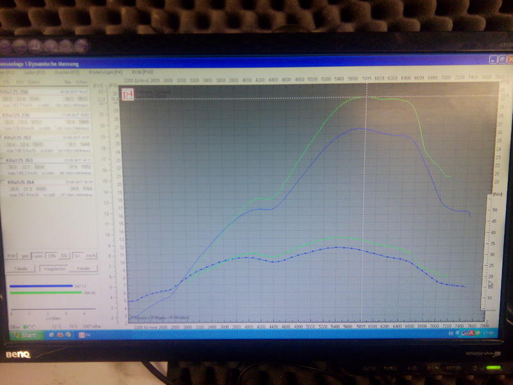
Task: Click the floating Nm torque scale ruler
Action: (491, 252)
